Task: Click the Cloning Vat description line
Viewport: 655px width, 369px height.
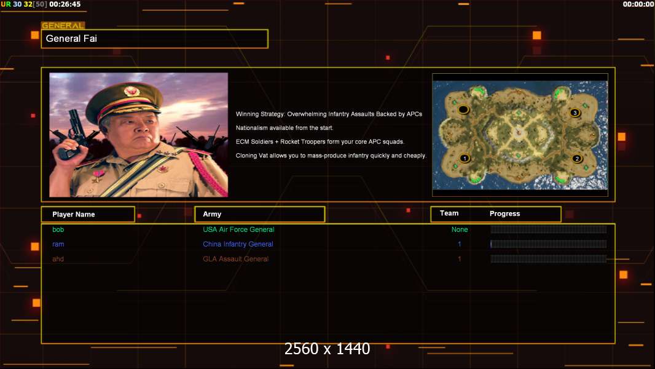Action: click(x=331, y=156)
